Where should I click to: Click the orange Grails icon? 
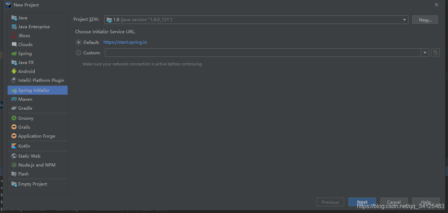(14, 127)
